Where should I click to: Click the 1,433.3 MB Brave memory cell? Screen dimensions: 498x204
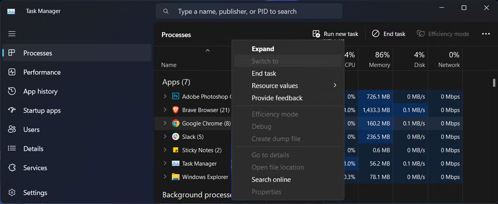coord(376,110)
